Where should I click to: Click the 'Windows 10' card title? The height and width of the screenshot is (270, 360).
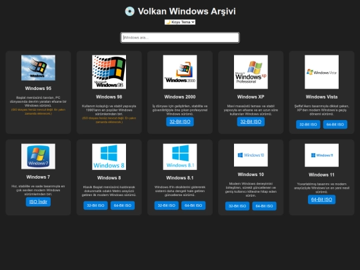pyautogui.click(x=251, y=175)
